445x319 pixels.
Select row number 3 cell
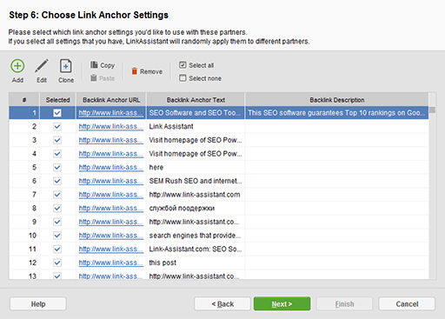click(x=24, y=140)
